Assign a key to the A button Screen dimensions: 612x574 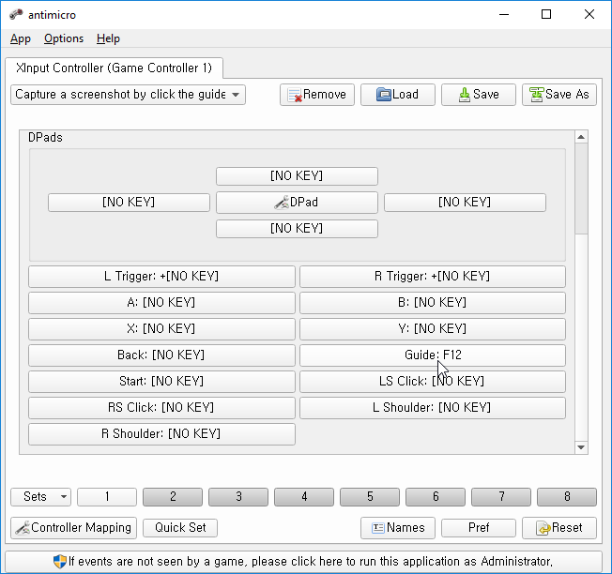pos(161,303)
